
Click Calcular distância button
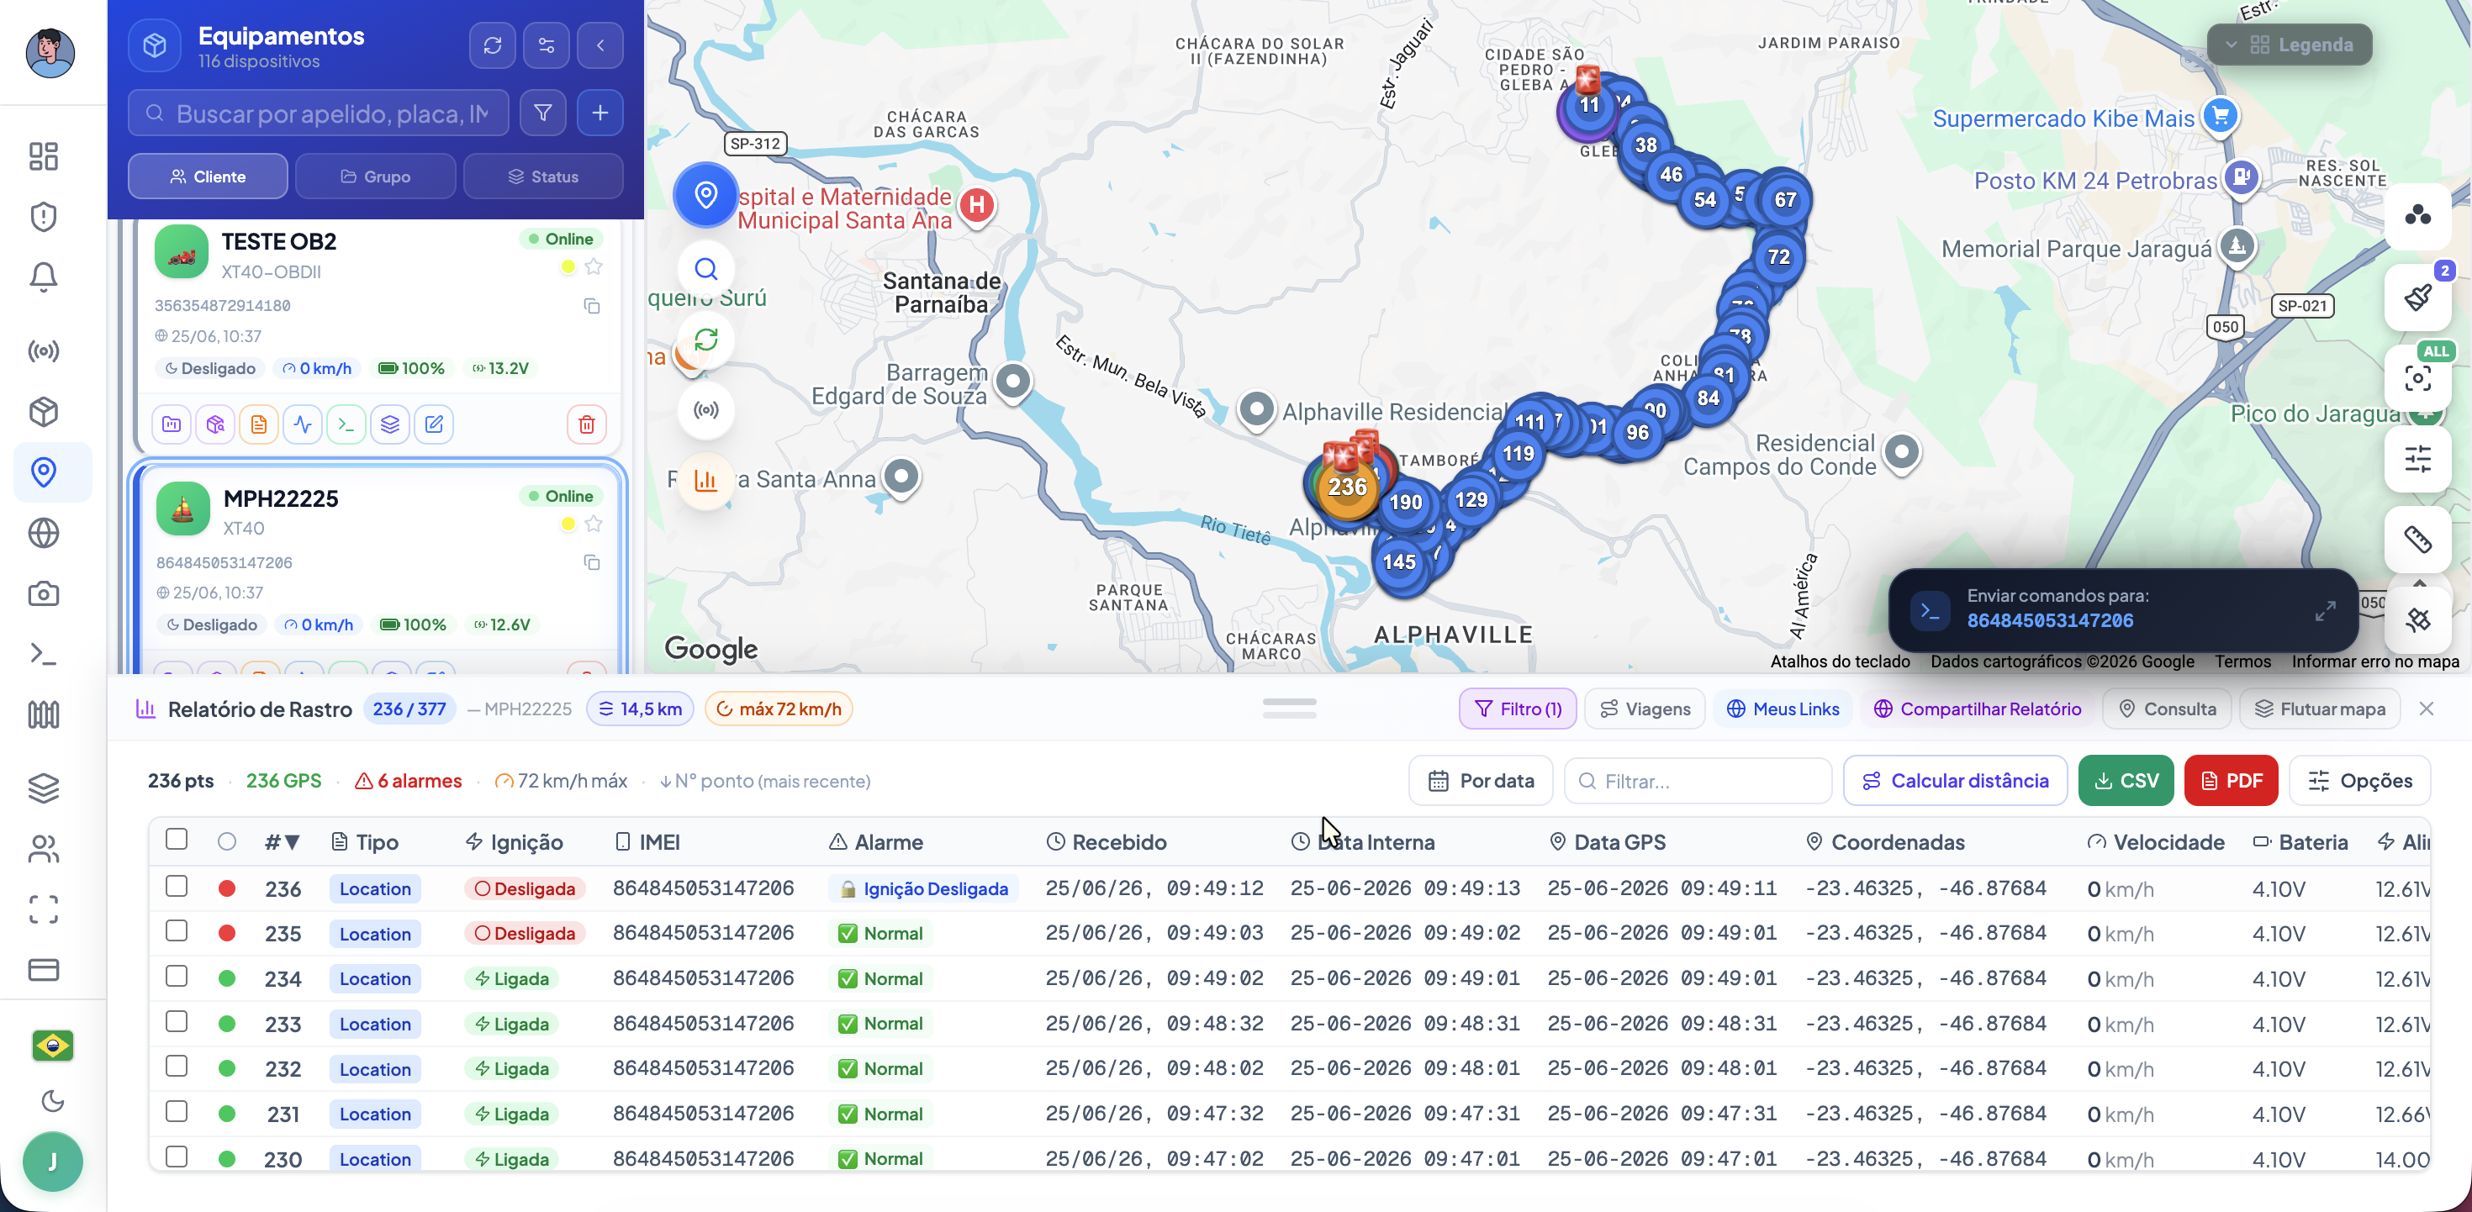point(1955,781)
